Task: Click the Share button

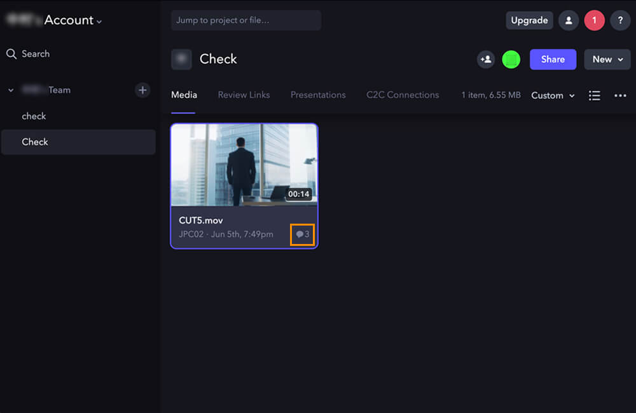Action: coord(553,59)
